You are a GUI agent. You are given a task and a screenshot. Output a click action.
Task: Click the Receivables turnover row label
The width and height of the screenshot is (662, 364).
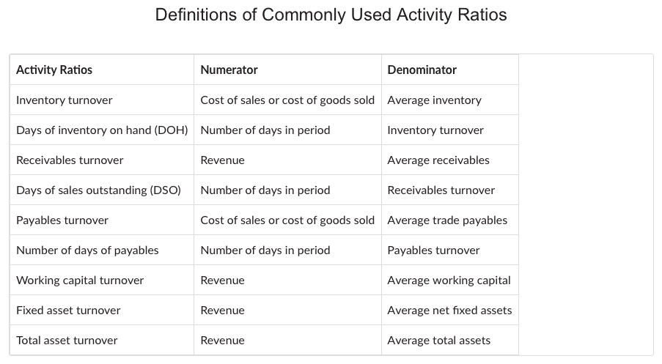coord(70,160)
